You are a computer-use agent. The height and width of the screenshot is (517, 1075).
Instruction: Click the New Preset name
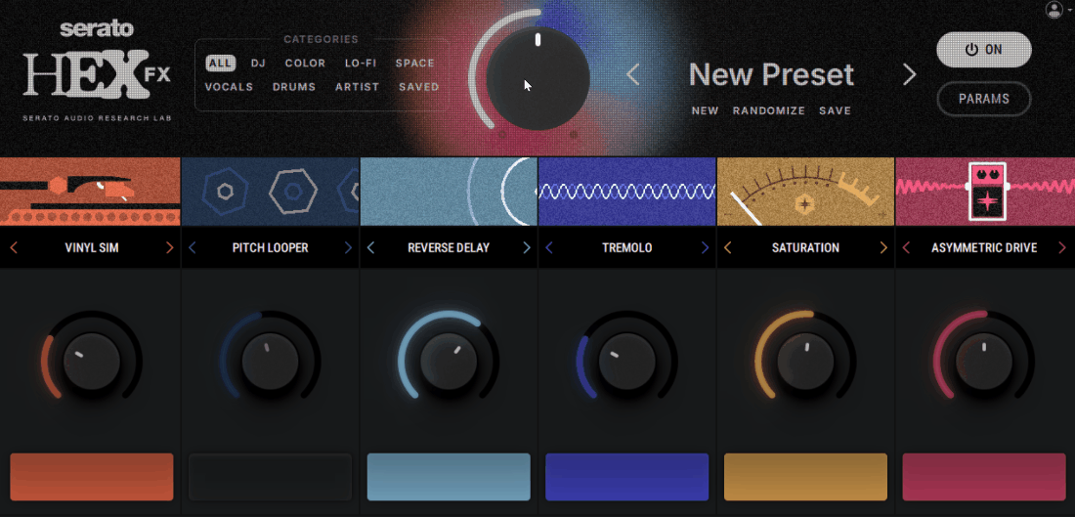coord(771,74)
